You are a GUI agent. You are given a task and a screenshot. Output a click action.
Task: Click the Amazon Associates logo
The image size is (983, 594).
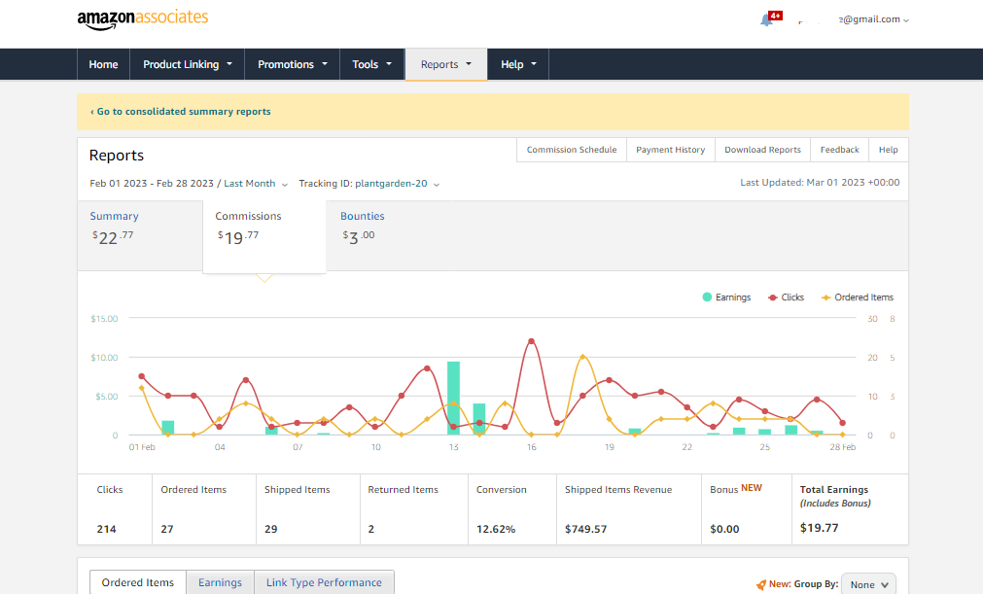pyautogui.click(x=142, y=19)
